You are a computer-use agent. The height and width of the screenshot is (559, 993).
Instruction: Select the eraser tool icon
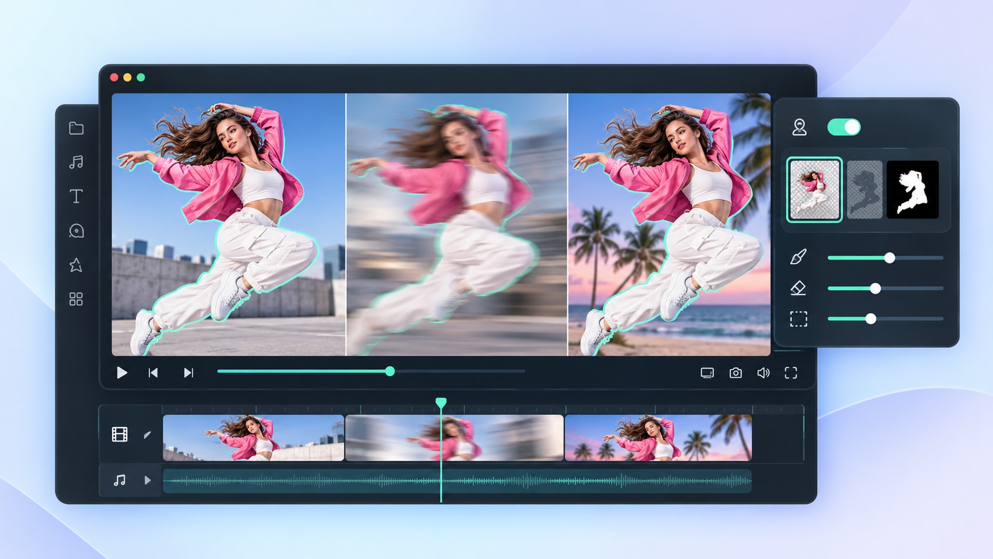(799, 288)
